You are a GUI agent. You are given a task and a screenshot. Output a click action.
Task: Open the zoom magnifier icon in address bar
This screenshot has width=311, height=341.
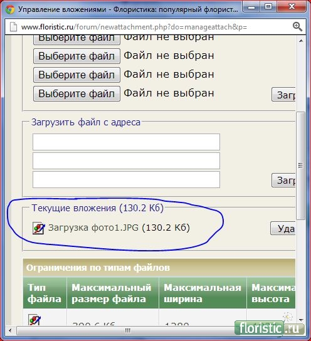297,27
